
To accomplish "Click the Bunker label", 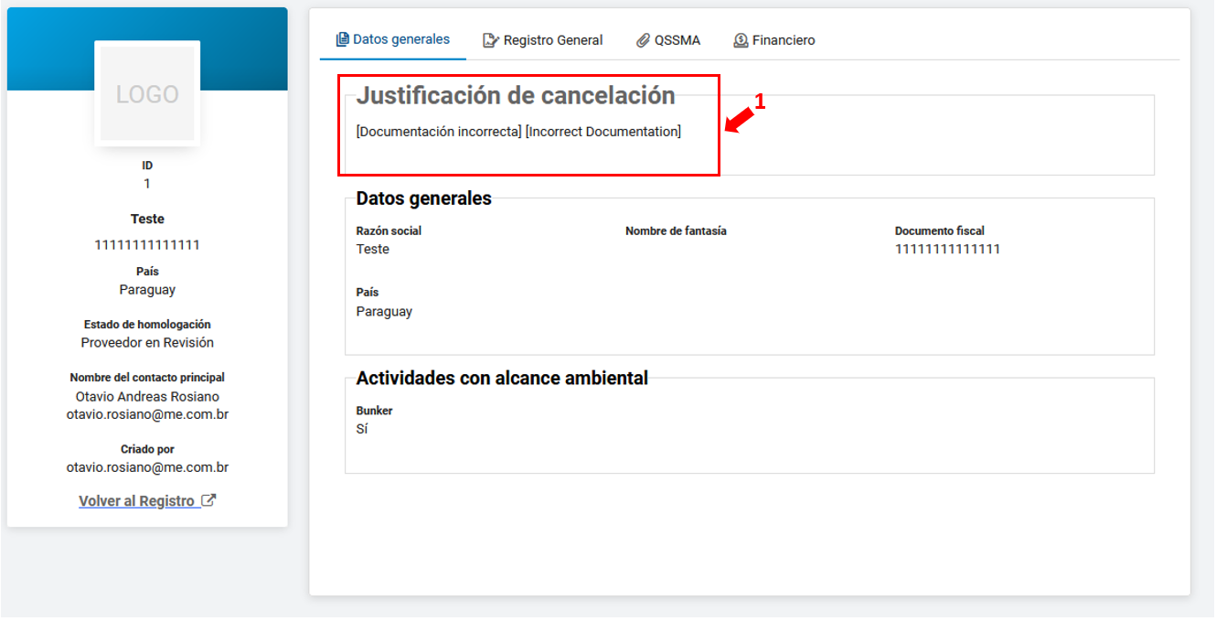I will point(374,411).
